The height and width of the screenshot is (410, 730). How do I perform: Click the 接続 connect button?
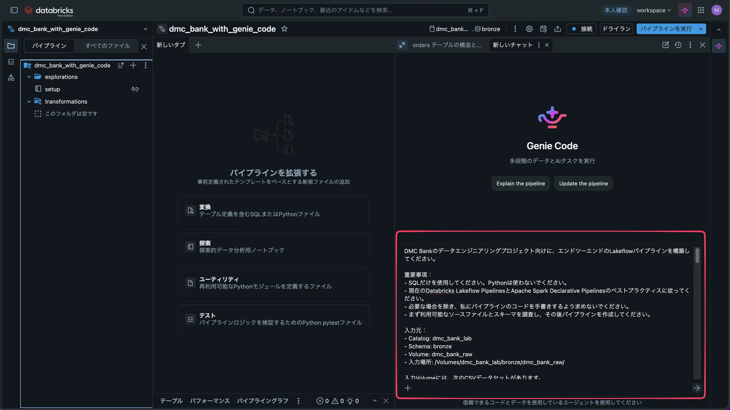tap(582, 29)
